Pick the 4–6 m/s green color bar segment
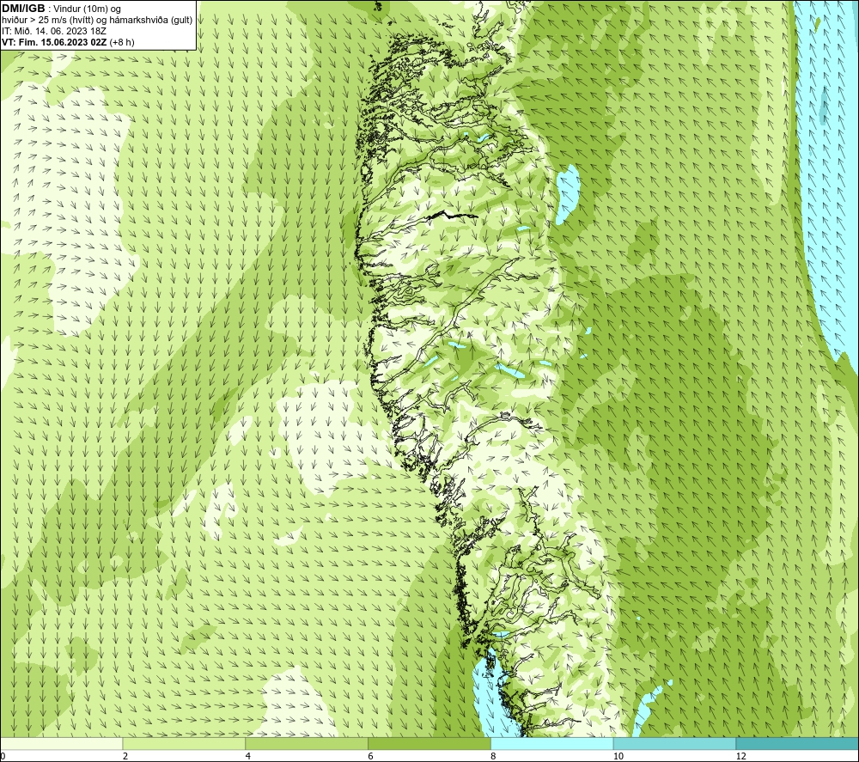The image size is (859, 762). (307, 743)
